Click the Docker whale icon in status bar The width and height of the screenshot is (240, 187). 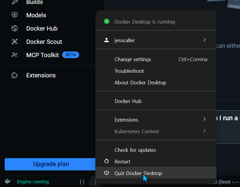[x=8, y=181]
